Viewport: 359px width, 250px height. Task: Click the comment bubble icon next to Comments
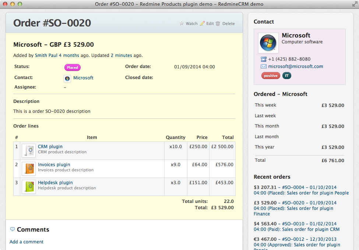[13, 229]
